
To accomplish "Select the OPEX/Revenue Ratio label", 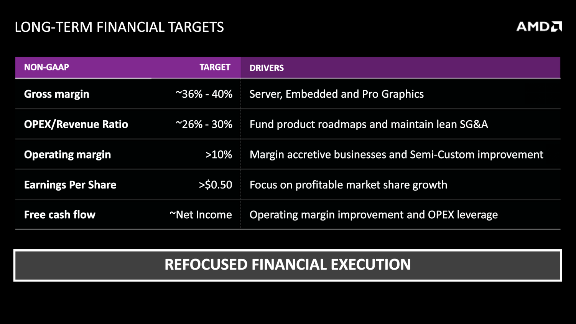I will pos(76,124).
